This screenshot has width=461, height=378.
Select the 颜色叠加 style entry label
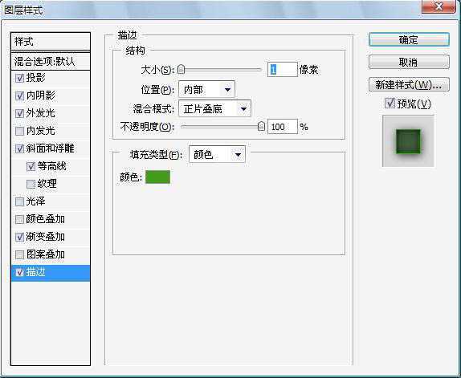(x=46, y=219)
